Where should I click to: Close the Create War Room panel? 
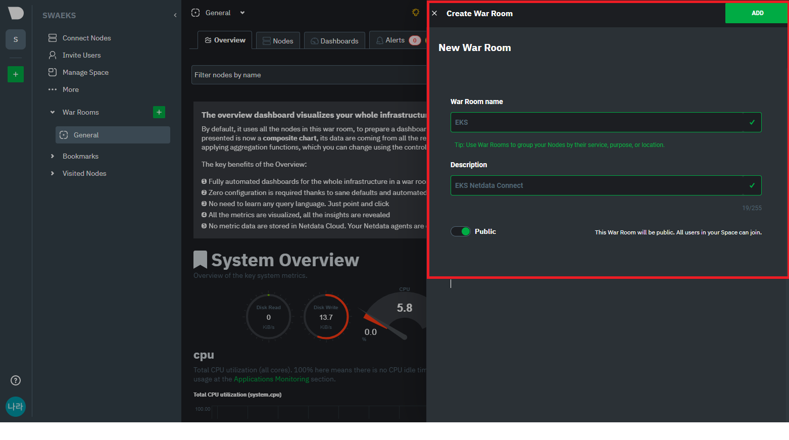click(434, 13)
